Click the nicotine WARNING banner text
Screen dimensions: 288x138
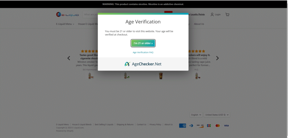[143, 4]
